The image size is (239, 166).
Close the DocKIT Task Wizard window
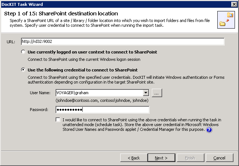pyautogui.click(x=234, y=4)
